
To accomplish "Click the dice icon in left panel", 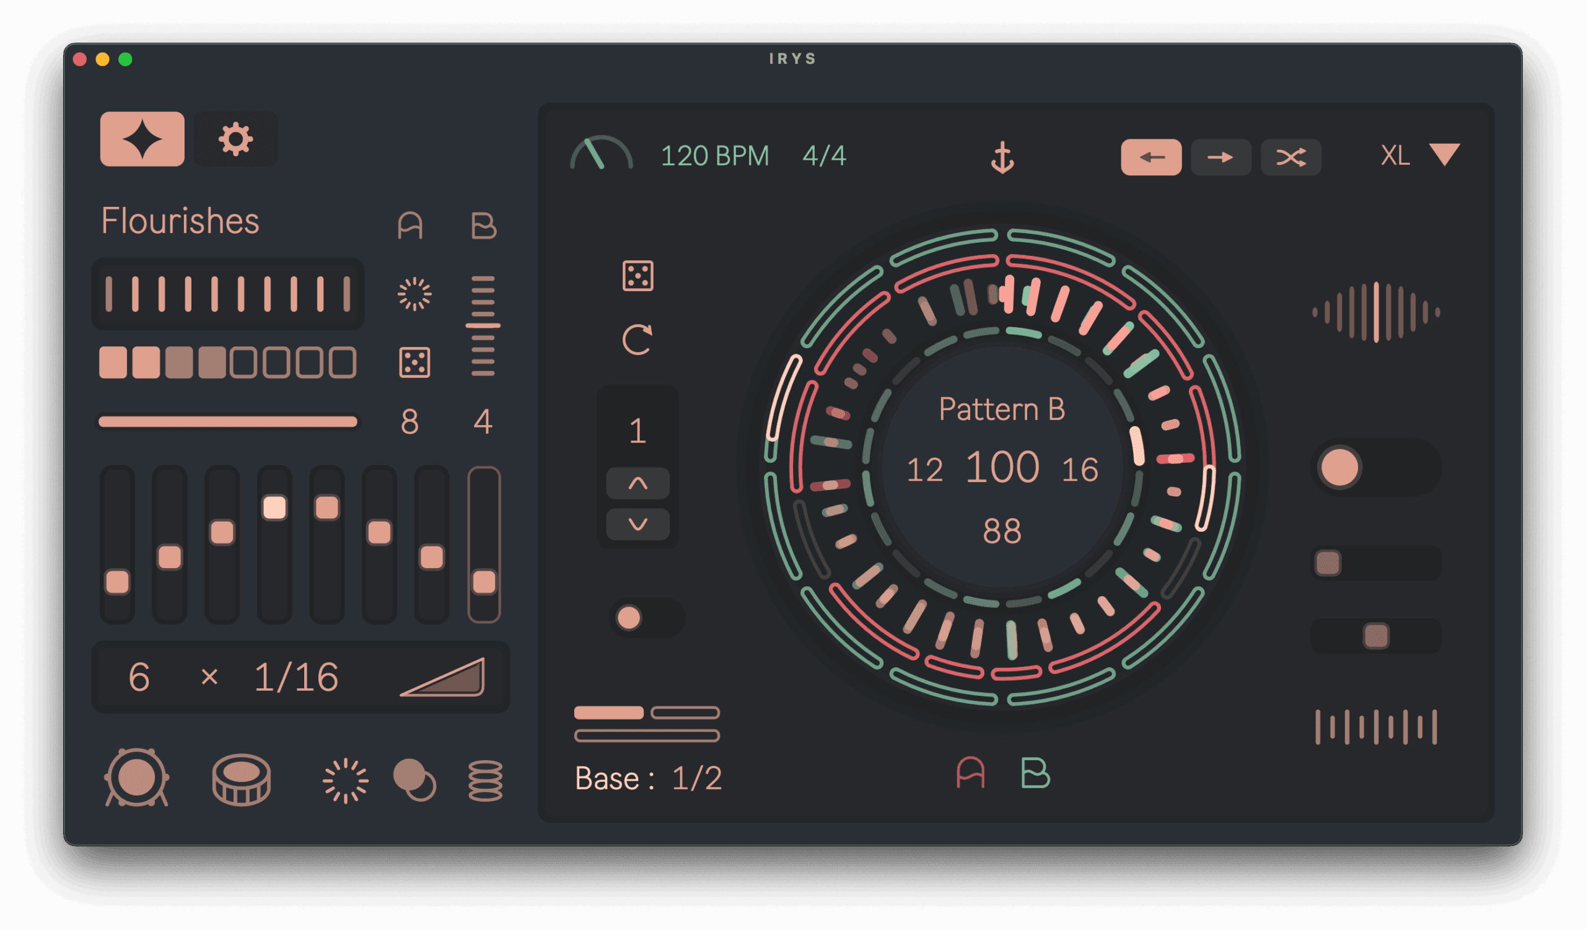I will pyautogui.click(x=414, y=362).
